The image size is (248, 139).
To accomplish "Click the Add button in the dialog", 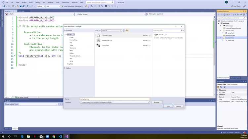I will 168,106.
